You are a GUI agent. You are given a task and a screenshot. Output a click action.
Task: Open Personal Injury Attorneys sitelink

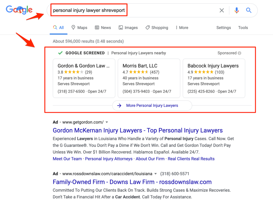pos(109,159)
